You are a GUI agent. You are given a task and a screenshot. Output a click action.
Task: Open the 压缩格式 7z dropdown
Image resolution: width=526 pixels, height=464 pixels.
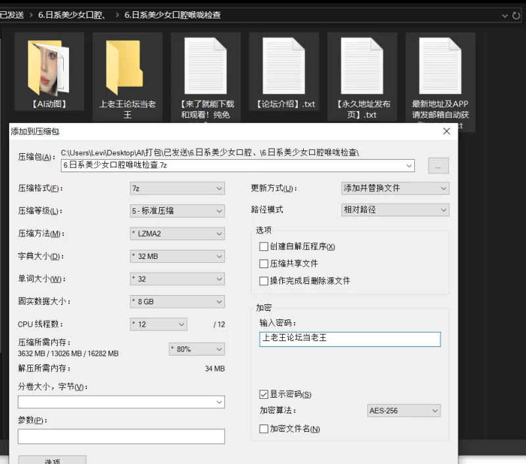click(177, 189)
